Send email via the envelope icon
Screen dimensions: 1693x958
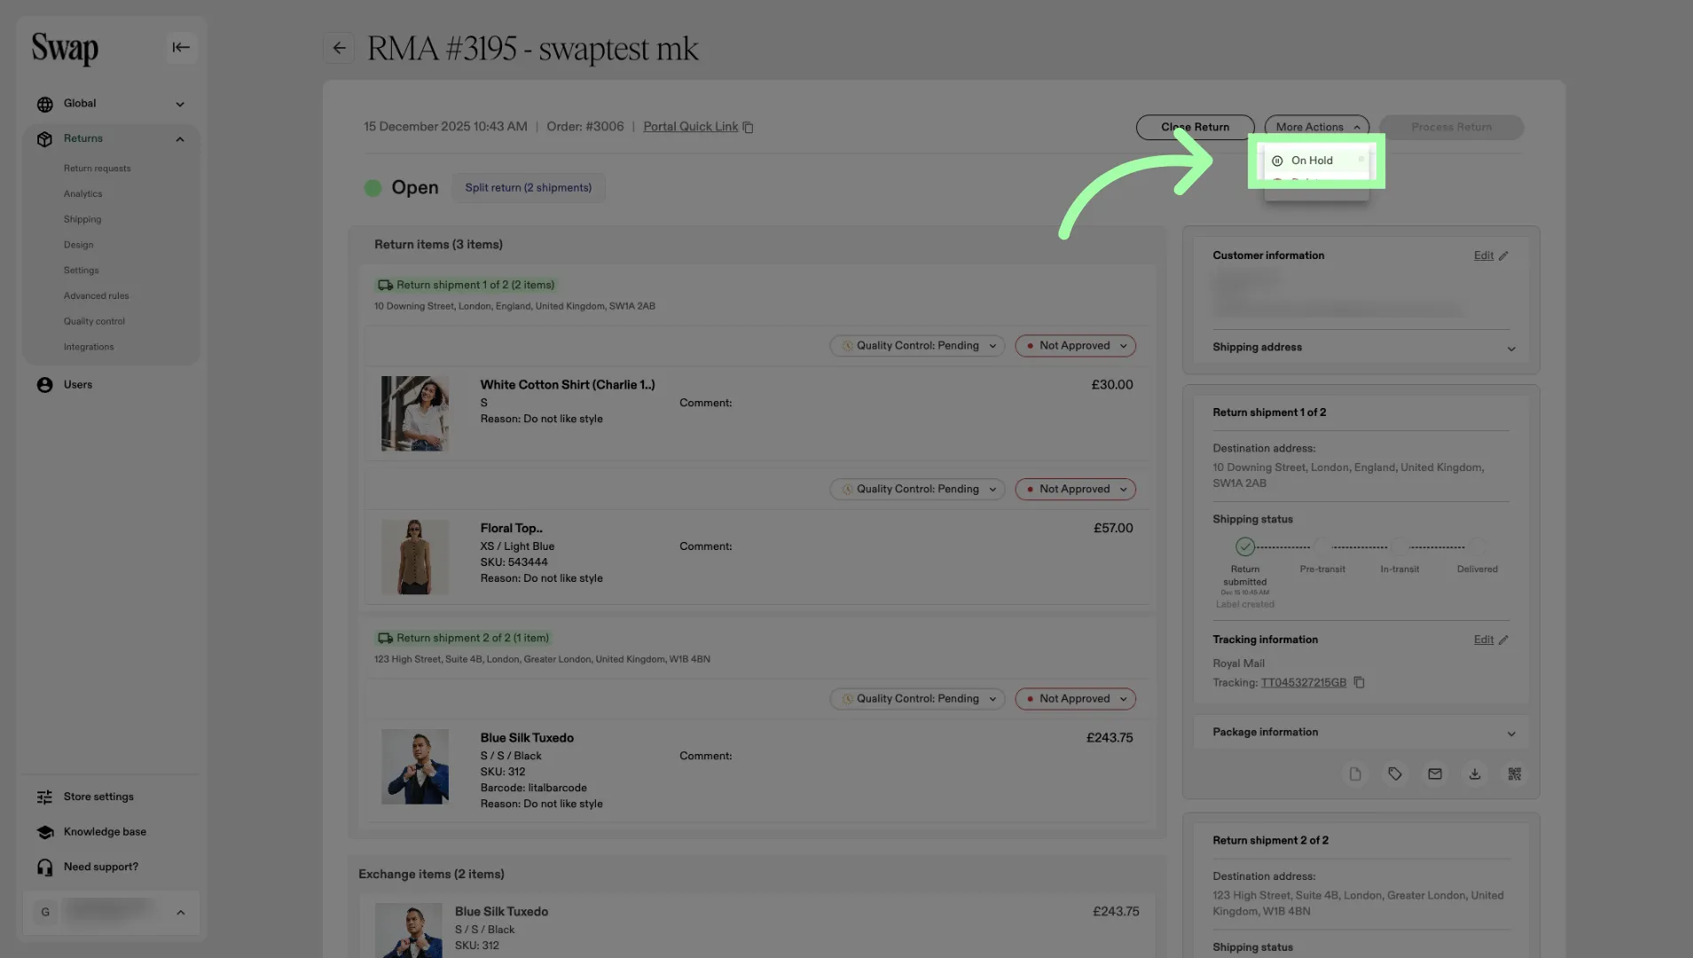1435,774
